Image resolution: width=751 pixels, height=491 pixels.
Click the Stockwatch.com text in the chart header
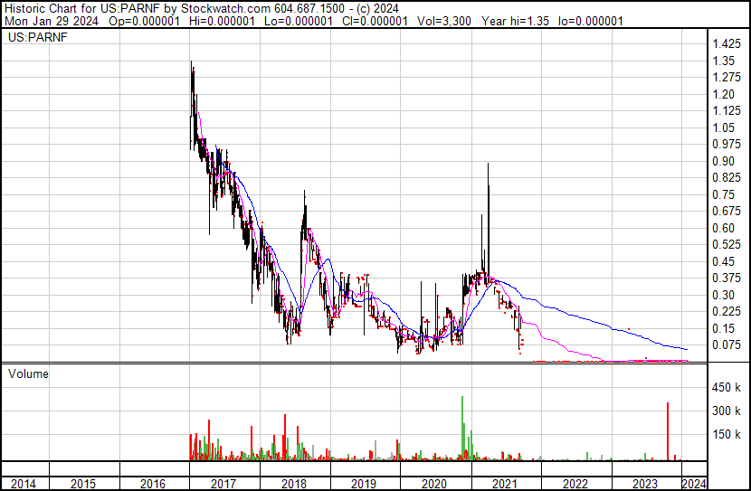tap(230, 6)
